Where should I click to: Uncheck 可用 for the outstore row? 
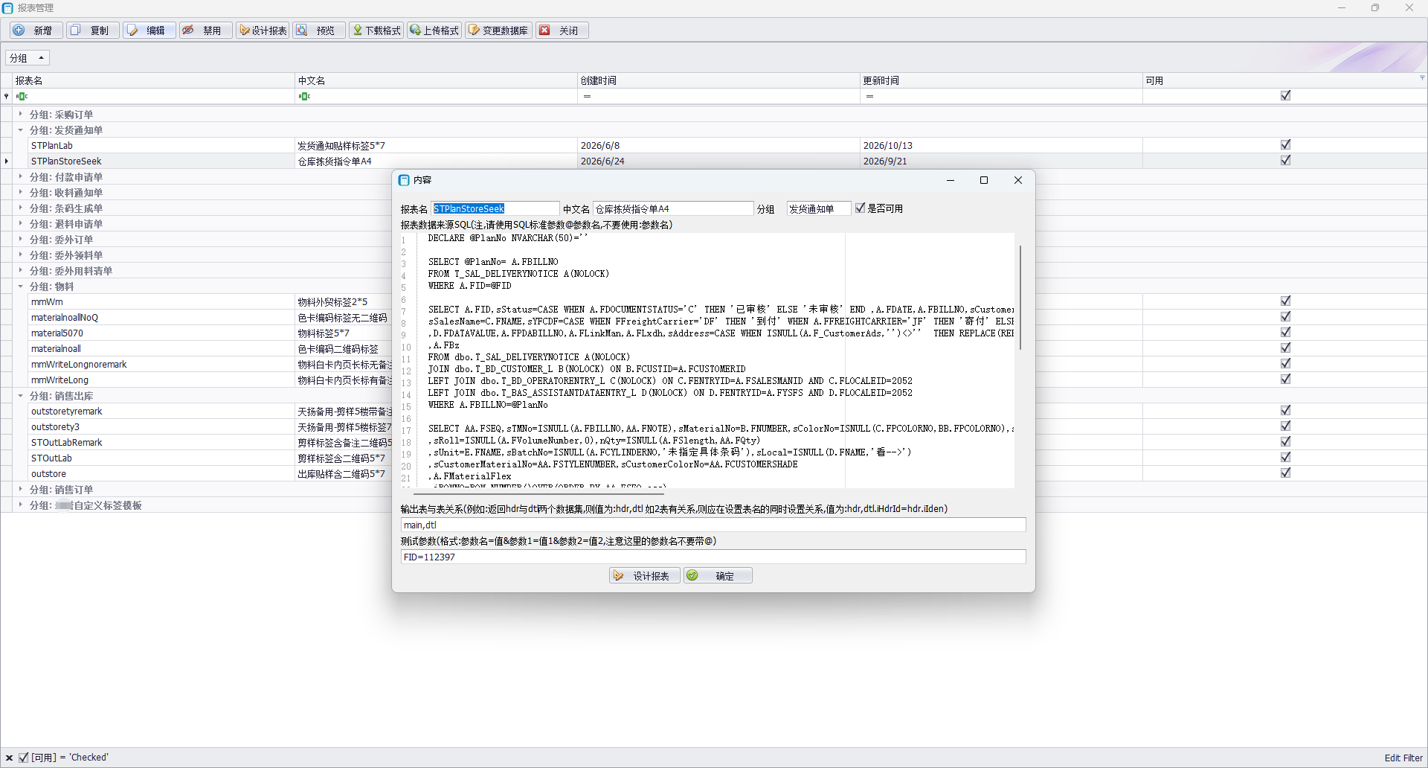click(x=1285, y=473)
